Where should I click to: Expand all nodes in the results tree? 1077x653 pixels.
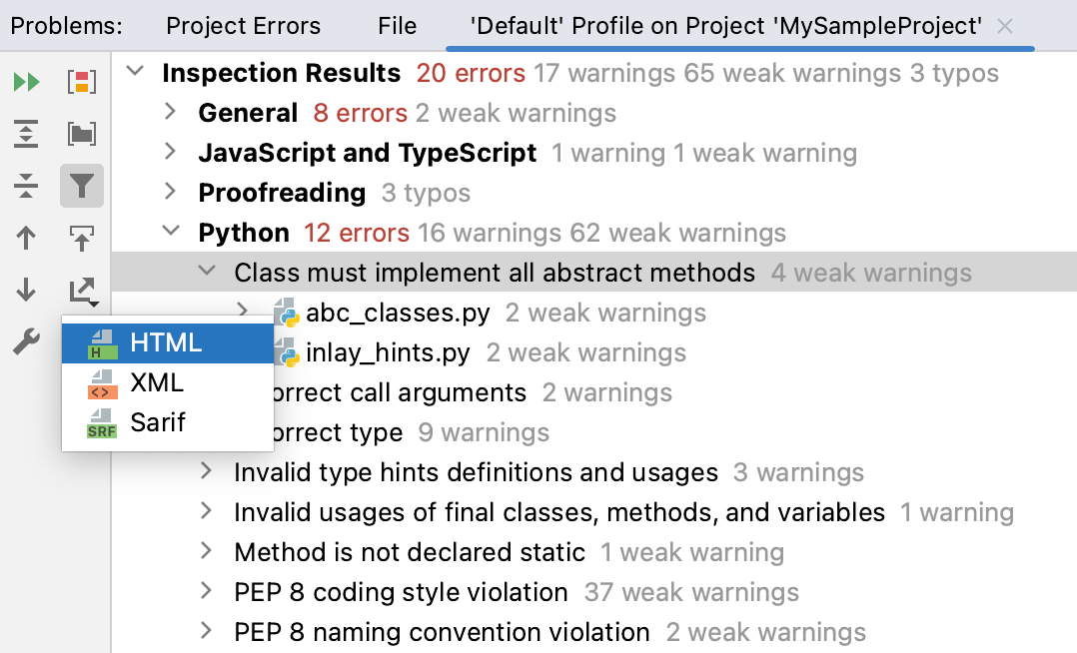27,133
